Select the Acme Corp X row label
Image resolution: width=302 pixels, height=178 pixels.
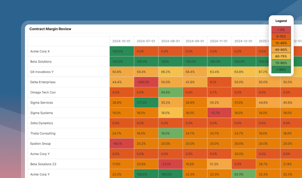[x=40, y=51]
